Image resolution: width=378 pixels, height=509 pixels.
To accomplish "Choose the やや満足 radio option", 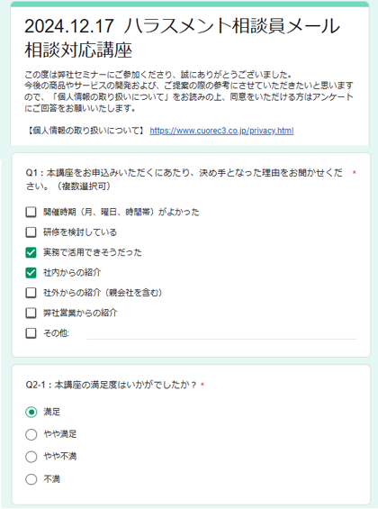I will (31, 434).
